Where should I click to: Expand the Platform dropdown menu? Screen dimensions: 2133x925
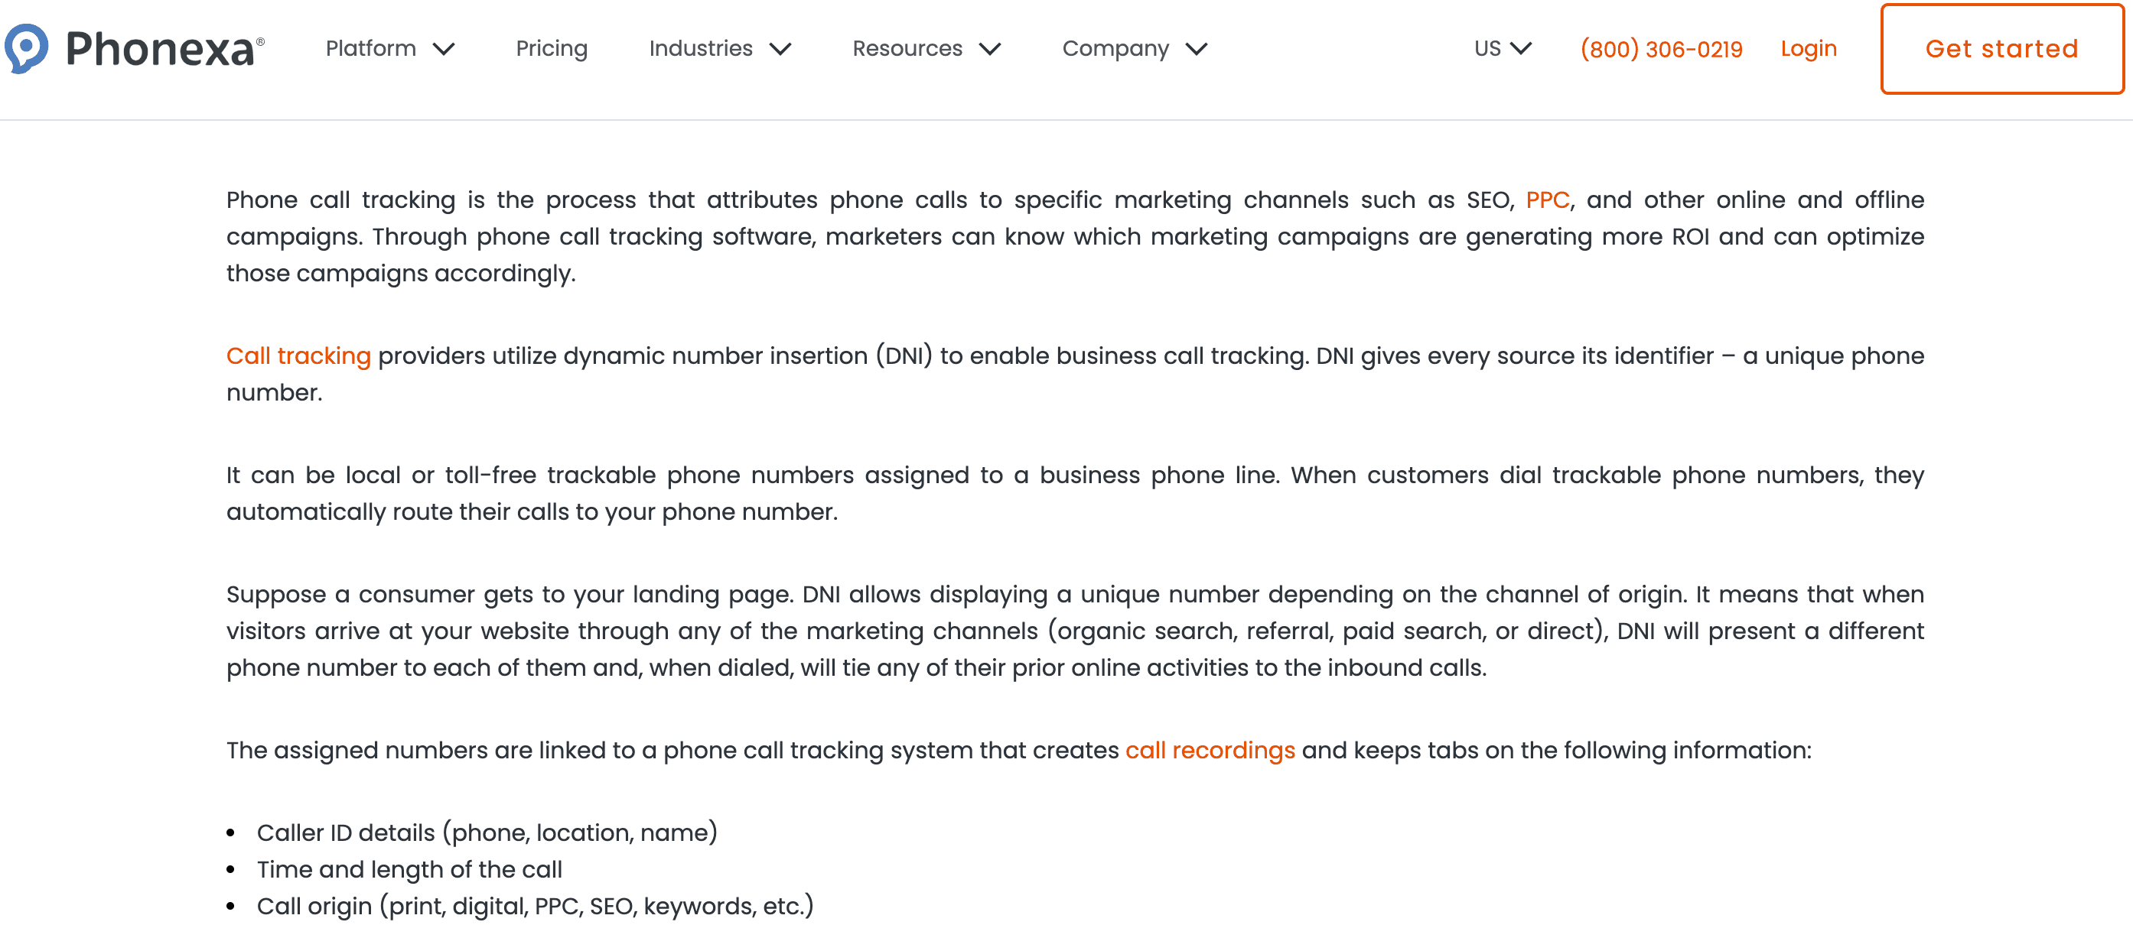click(372, 49)
